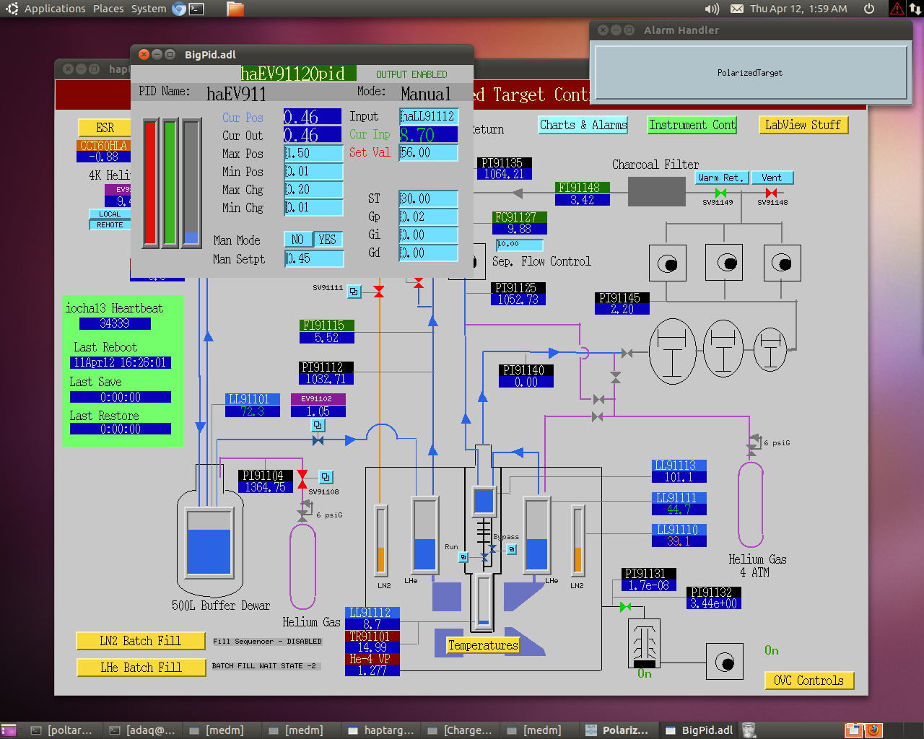Click the Man Setpt input field
Viewport: 924px width, 739px height.
[x=314, y=258]
